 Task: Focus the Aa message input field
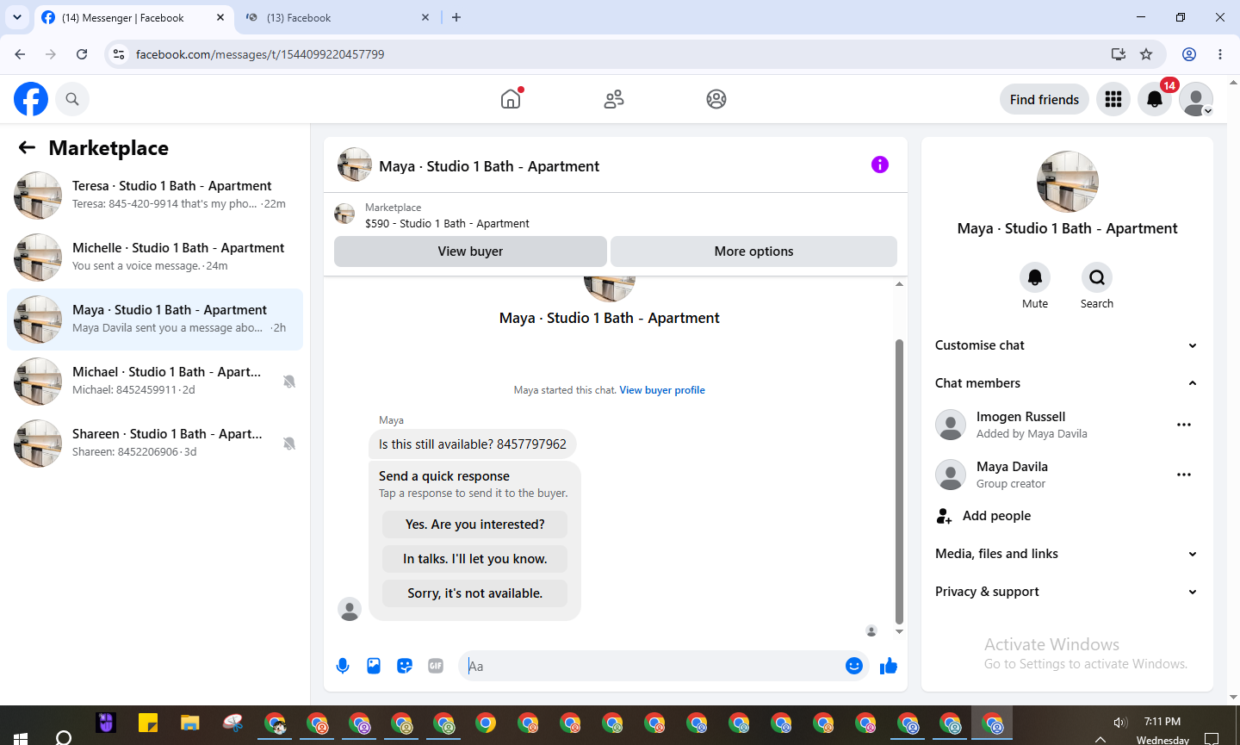(654, 666)
